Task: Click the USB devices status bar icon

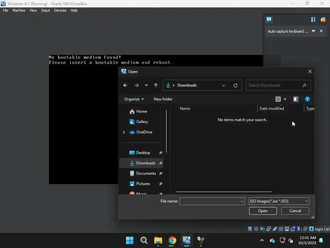Action: click(275, 229)
